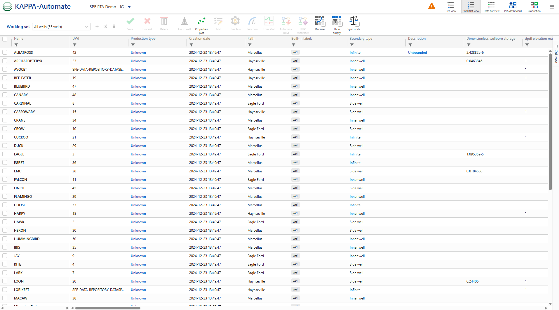The image size is (559, 310).
Task: Check the select-all header checkbox
Action: [x=5, y=39]
